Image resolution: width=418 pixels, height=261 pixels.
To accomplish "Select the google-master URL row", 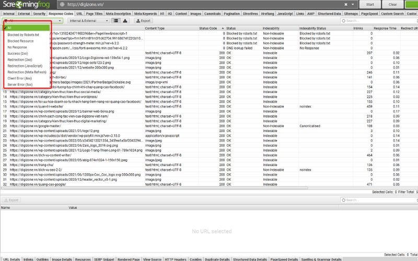I will pyautogui.click(x=209, y=126).
